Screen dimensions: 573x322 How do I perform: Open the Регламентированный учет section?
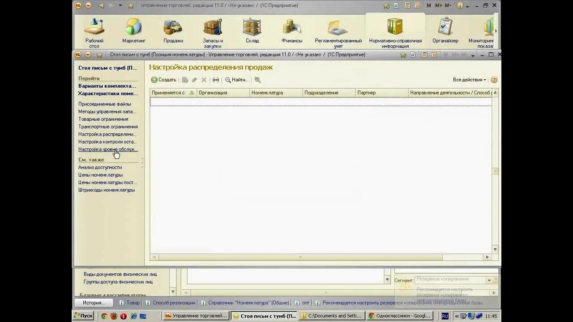(x=338, y=33)
